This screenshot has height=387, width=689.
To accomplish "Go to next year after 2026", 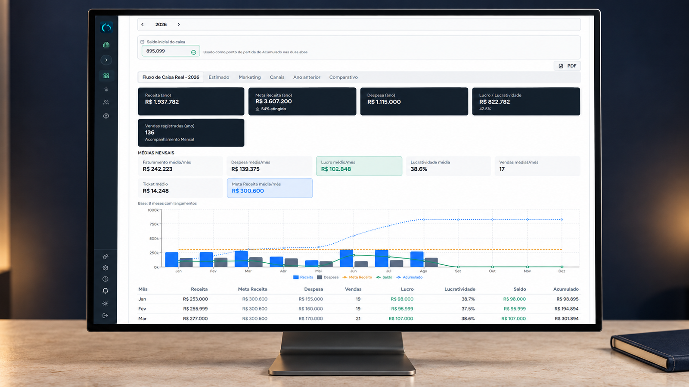I will coord(179,25).
